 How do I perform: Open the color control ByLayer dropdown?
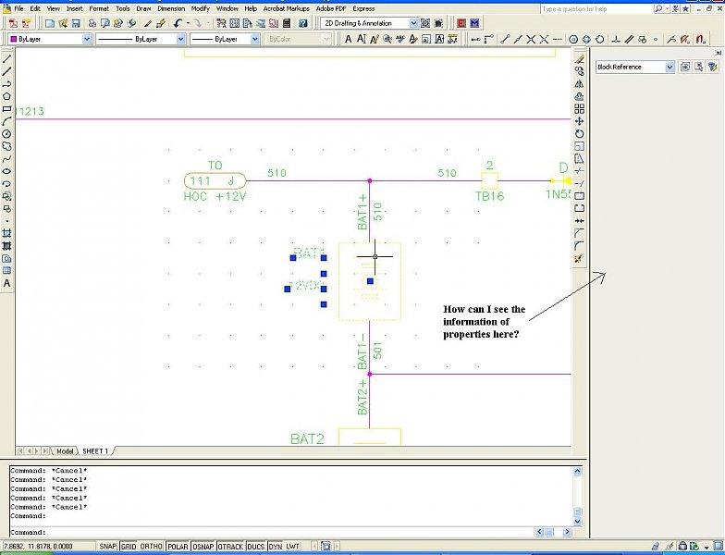87,39
